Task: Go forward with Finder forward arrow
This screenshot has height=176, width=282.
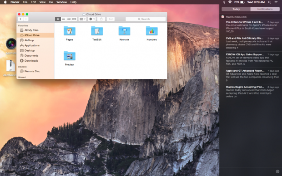Action: click(26, 19)
